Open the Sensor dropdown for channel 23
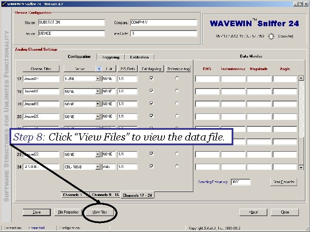The width and height of the screenshot is (310, 232). pos(98,154)
